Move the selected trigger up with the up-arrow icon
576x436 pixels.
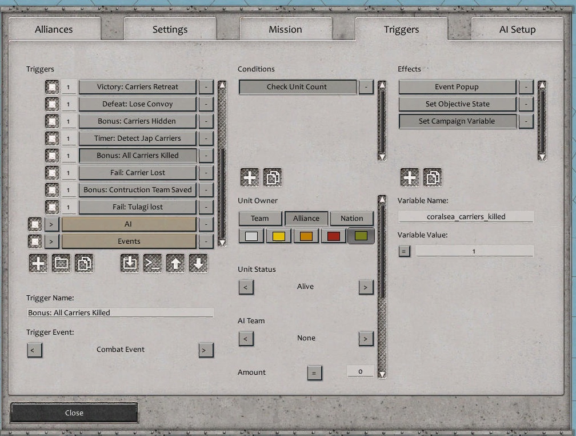point(175,263)
